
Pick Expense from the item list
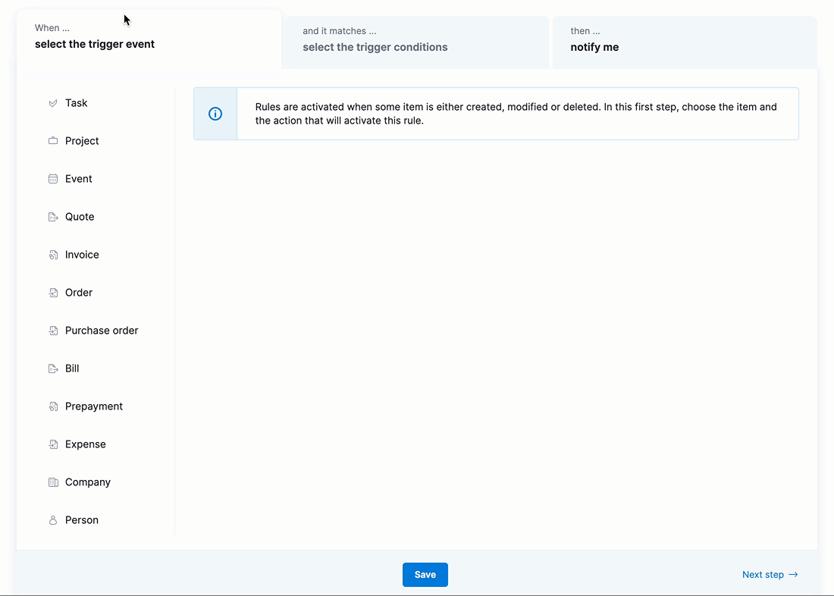pyautogui.click(x=85, y=444)
